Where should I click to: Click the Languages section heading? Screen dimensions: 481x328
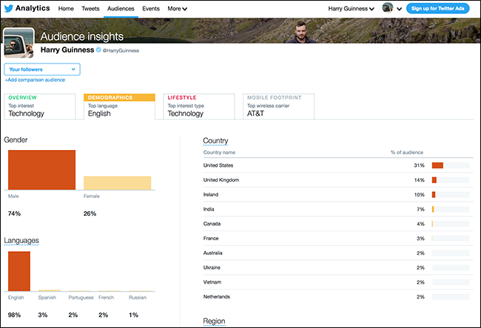[x=21, y=240]
